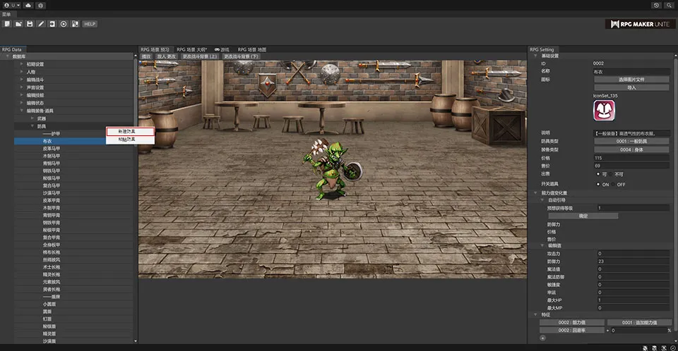678x351 pixels.
Task: Expand the 武器 tree node
Action: (x=32, y=118)
